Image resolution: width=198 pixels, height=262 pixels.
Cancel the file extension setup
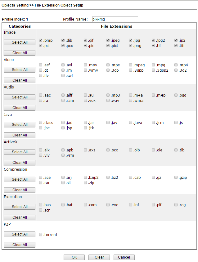click(124, 257)
